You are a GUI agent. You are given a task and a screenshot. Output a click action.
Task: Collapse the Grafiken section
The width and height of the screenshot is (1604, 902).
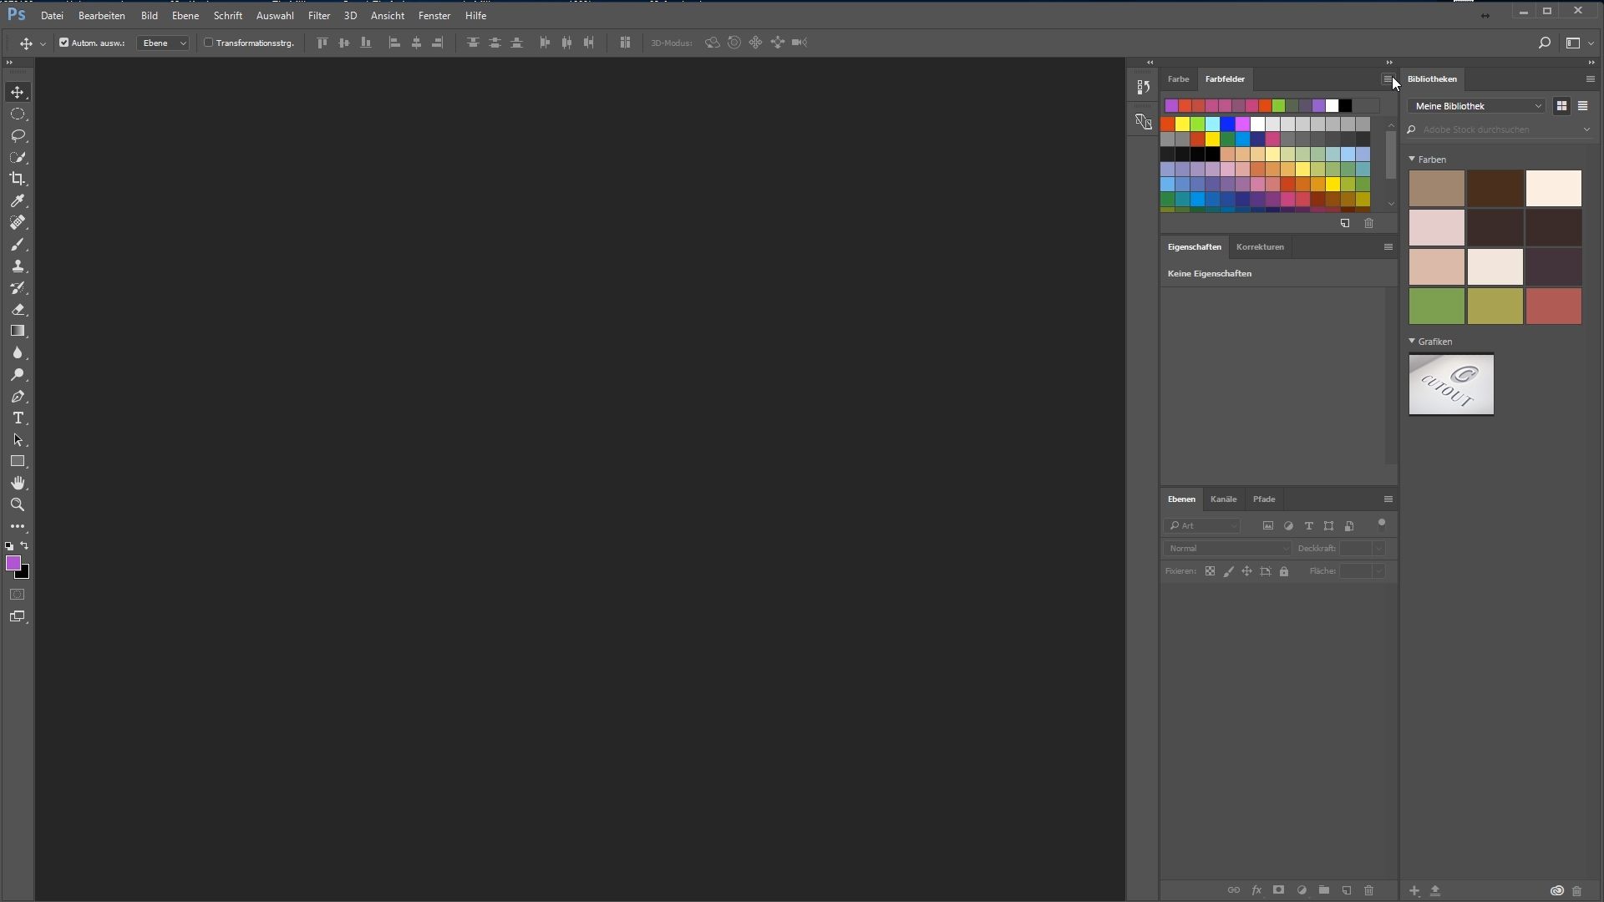[x=1412, y=341]
